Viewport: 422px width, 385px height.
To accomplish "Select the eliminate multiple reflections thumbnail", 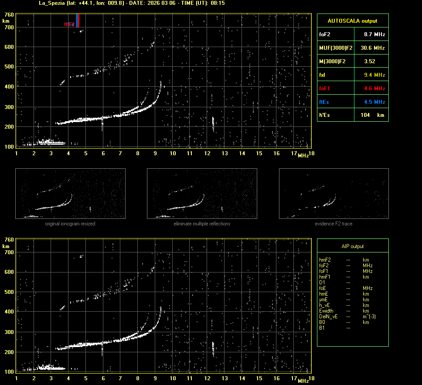I will pyautogui.click(x=202, y=193).
